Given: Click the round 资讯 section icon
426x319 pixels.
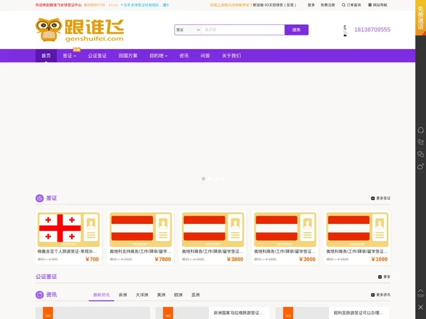Looking at the screenshot, I should click(40, 295).
